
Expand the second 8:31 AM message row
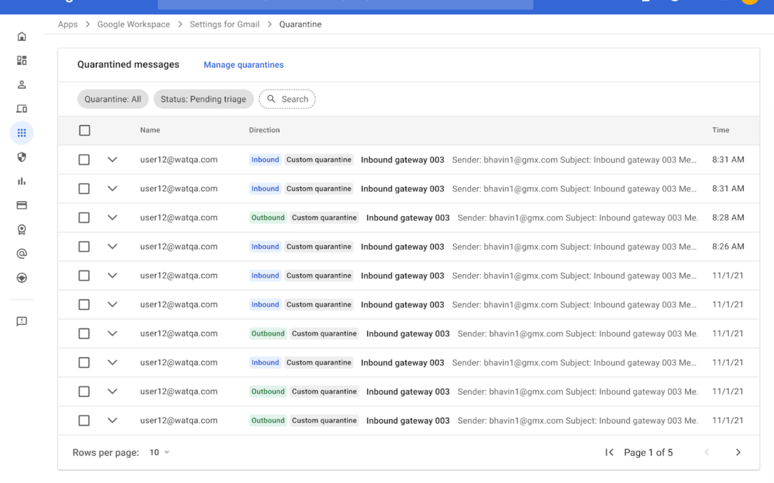(x=113, y=189)
